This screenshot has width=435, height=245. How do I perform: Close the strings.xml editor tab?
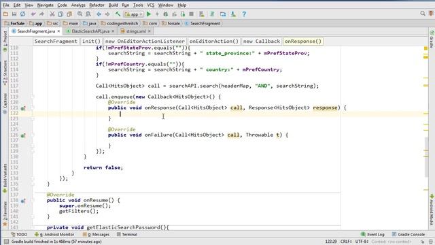pyautogui.click(x=150, y=31)
